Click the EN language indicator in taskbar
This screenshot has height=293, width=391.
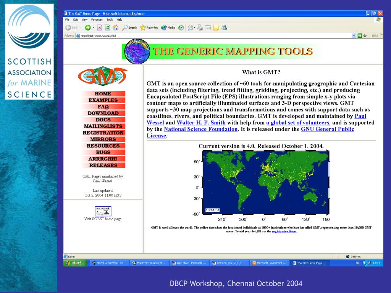point(357,263)
